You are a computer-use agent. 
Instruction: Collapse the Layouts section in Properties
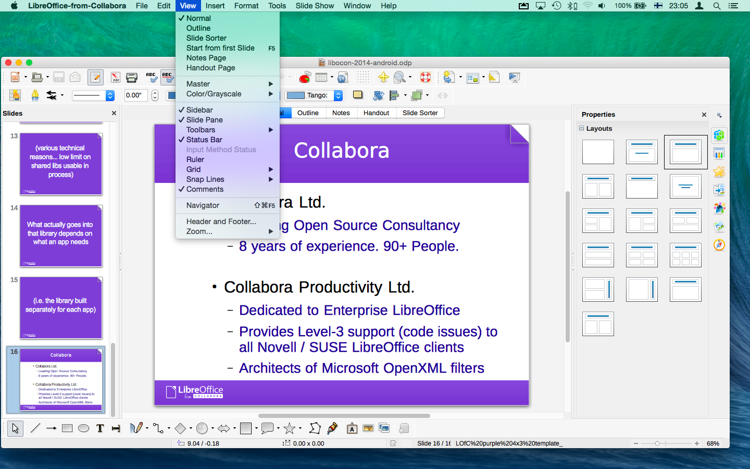click(x=582, y=128)
